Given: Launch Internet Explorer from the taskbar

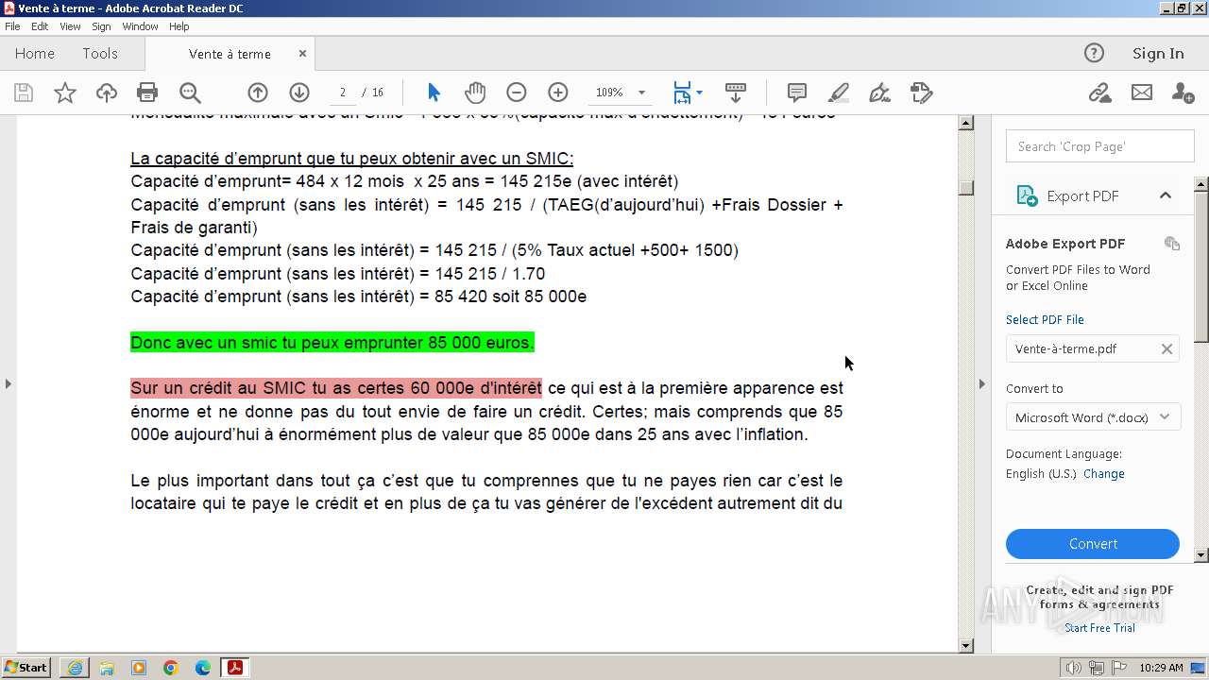Looking at the screenshot, I should pos(75,668).
